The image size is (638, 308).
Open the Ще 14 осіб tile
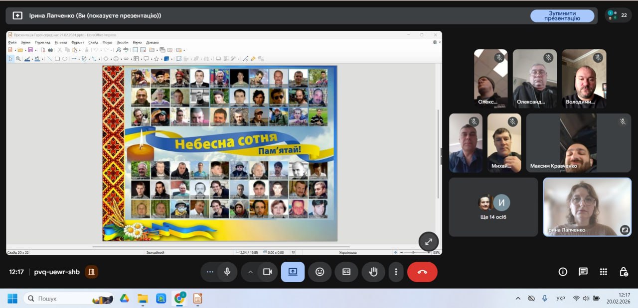point(493,206)
